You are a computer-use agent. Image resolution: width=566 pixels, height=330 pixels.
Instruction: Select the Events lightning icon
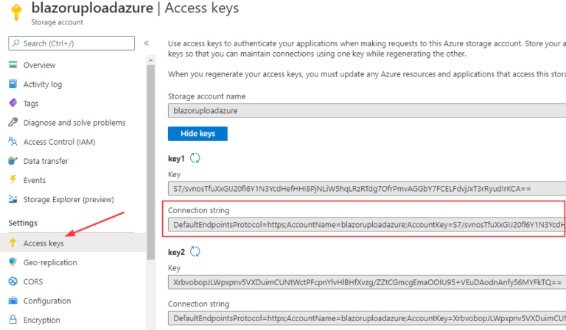(x=13, y=179)
